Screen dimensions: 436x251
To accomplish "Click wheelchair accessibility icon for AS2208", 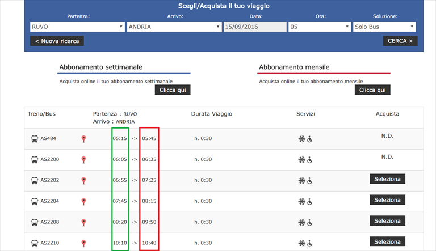I will [310, 222].
